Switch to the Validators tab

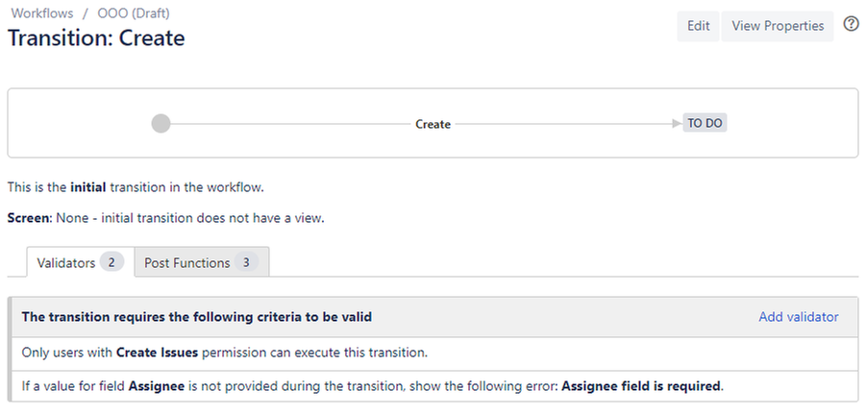tap(66, 262)
